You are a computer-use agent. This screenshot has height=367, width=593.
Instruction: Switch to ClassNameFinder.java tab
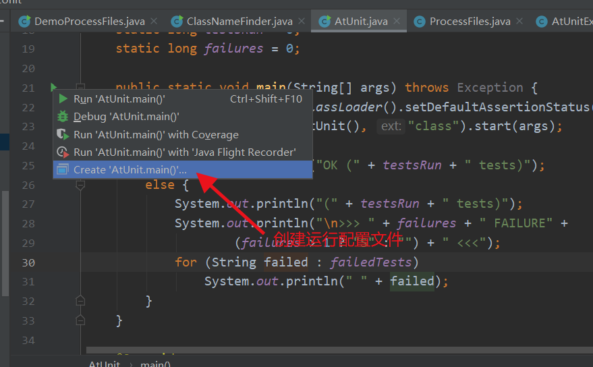(239, 21)
